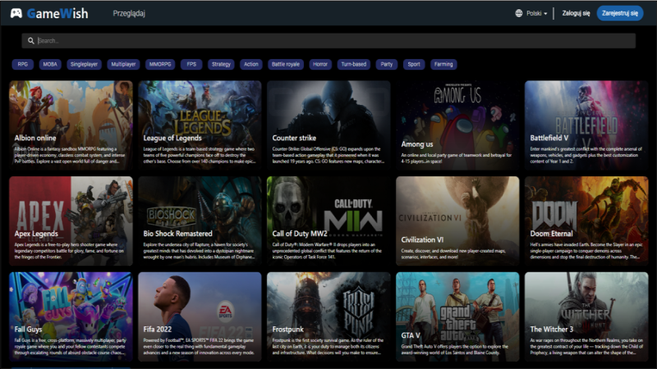Filter by the FPS tag
The image size is (657, 369).
point(191,65)
